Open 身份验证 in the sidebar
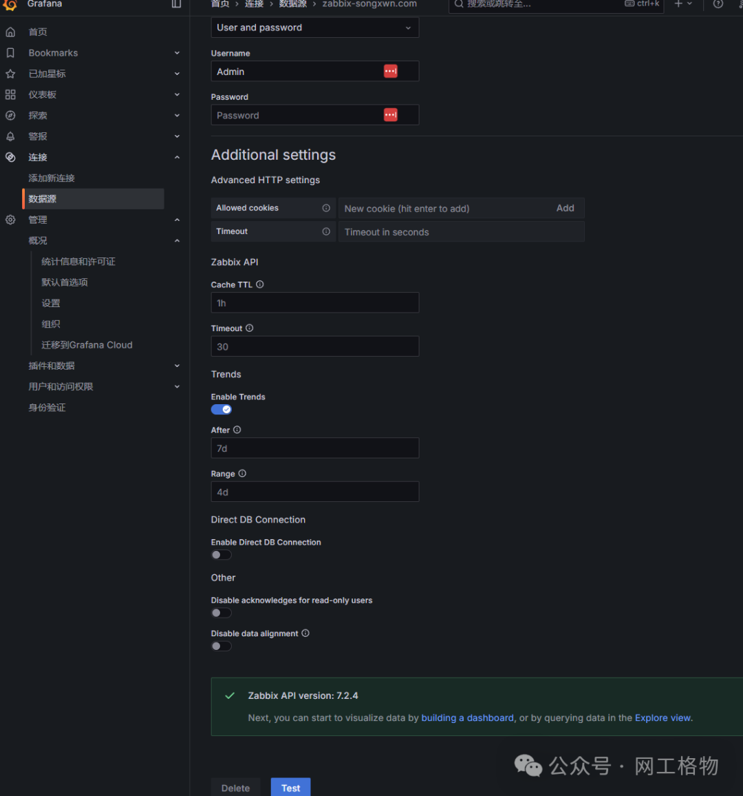The height and width of the screenshot is (796, 743). (x=47, y=408)
